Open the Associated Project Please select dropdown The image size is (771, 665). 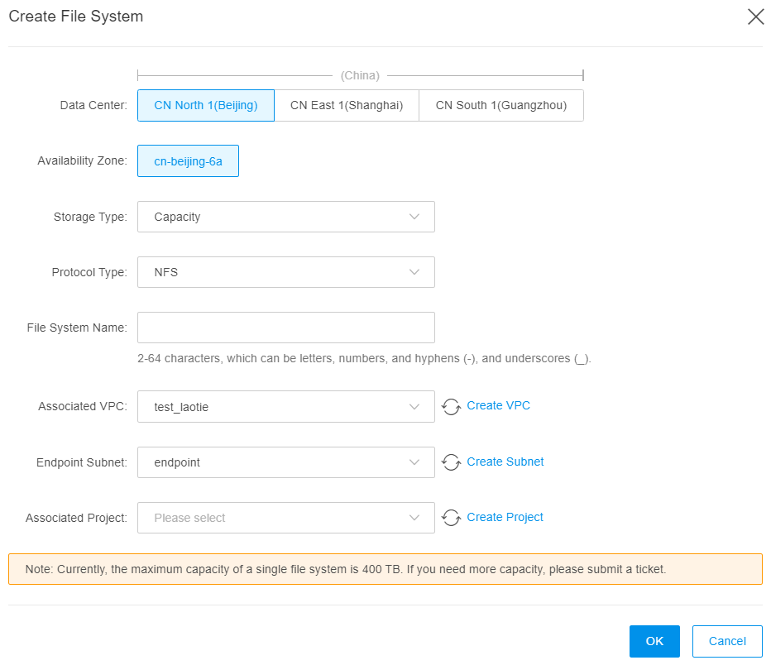coord(286,518)
